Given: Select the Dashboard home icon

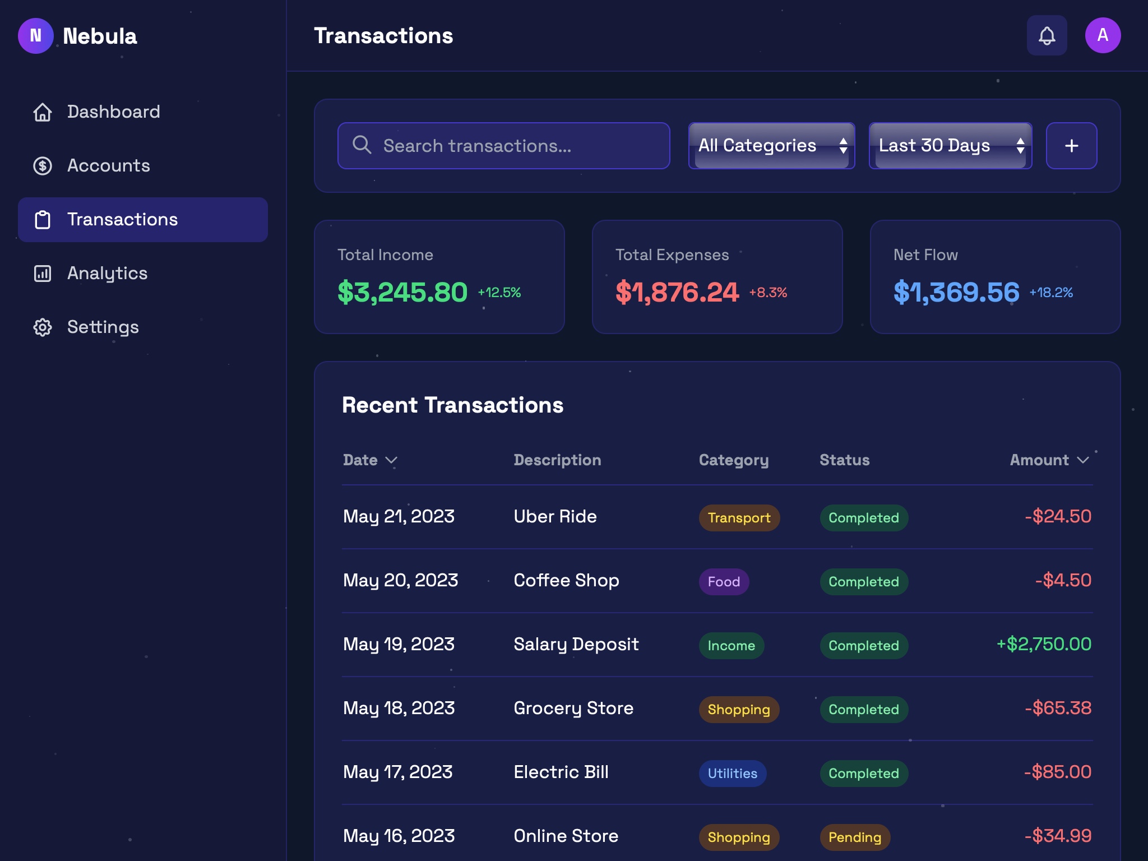Looking at the screenshot, I should (43, 112).
